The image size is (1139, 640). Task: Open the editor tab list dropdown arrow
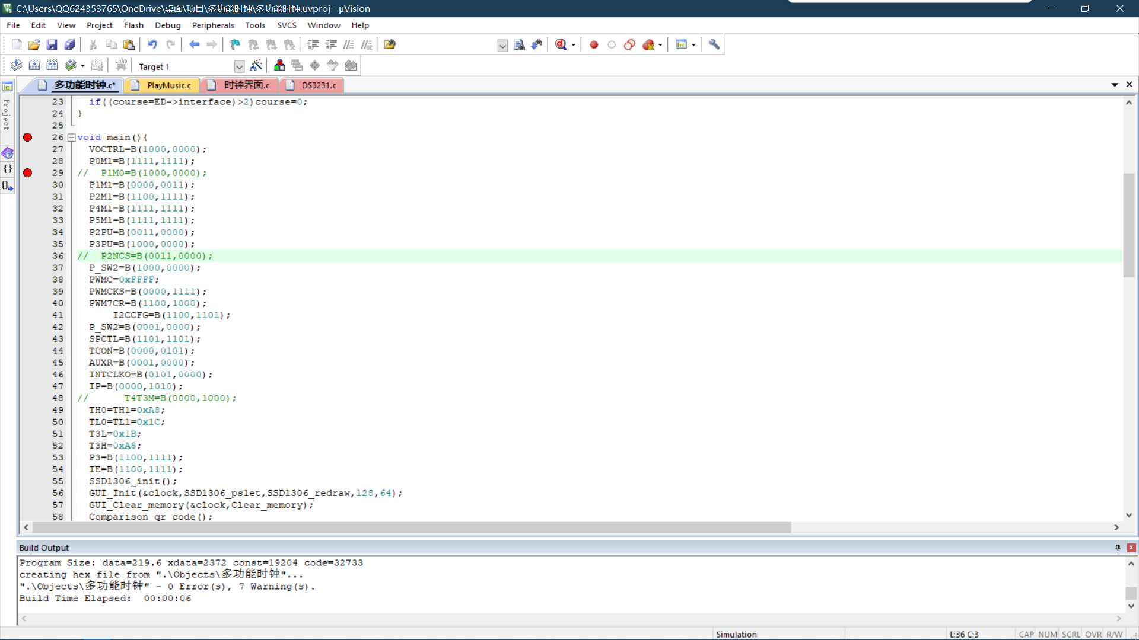(x=1115, y=85)
